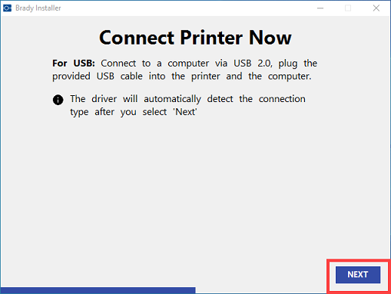Click the NEXT button
The height and width of the screenshot is (294, 391).
358,275
